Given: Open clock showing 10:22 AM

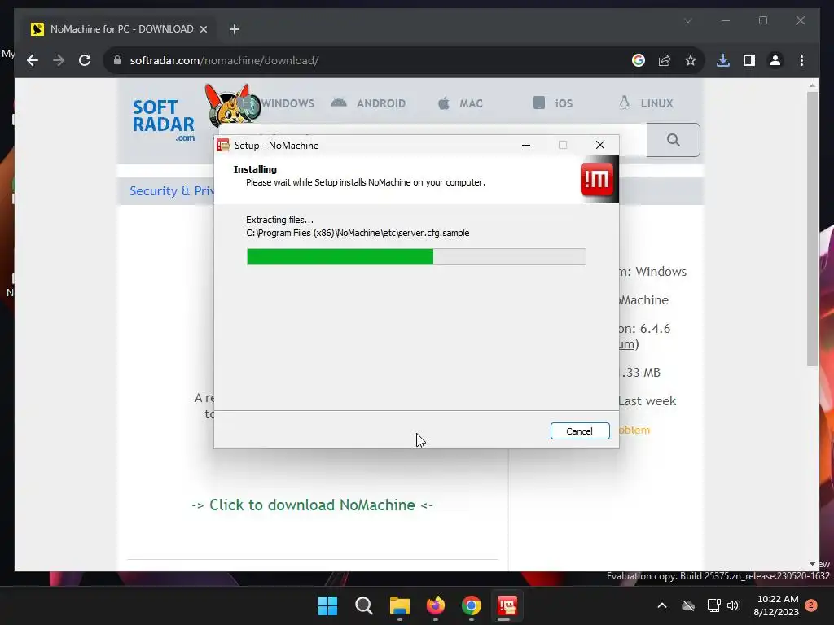Looking at the screenshot, I should tap(776, 605).
